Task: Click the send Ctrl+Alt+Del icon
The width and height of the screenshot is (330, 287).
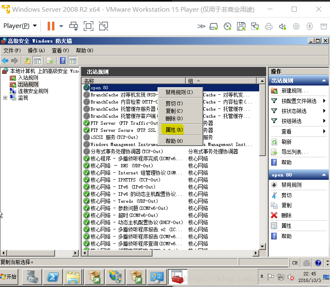Action: [x=73, y=26]
